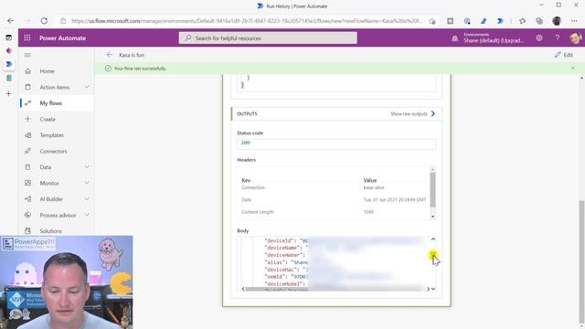
Task: Expand the Process advisor chevron
Action: click(87, 216)
